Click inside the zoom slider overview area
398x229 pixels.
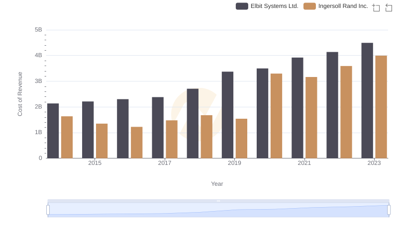pos(218,210)
